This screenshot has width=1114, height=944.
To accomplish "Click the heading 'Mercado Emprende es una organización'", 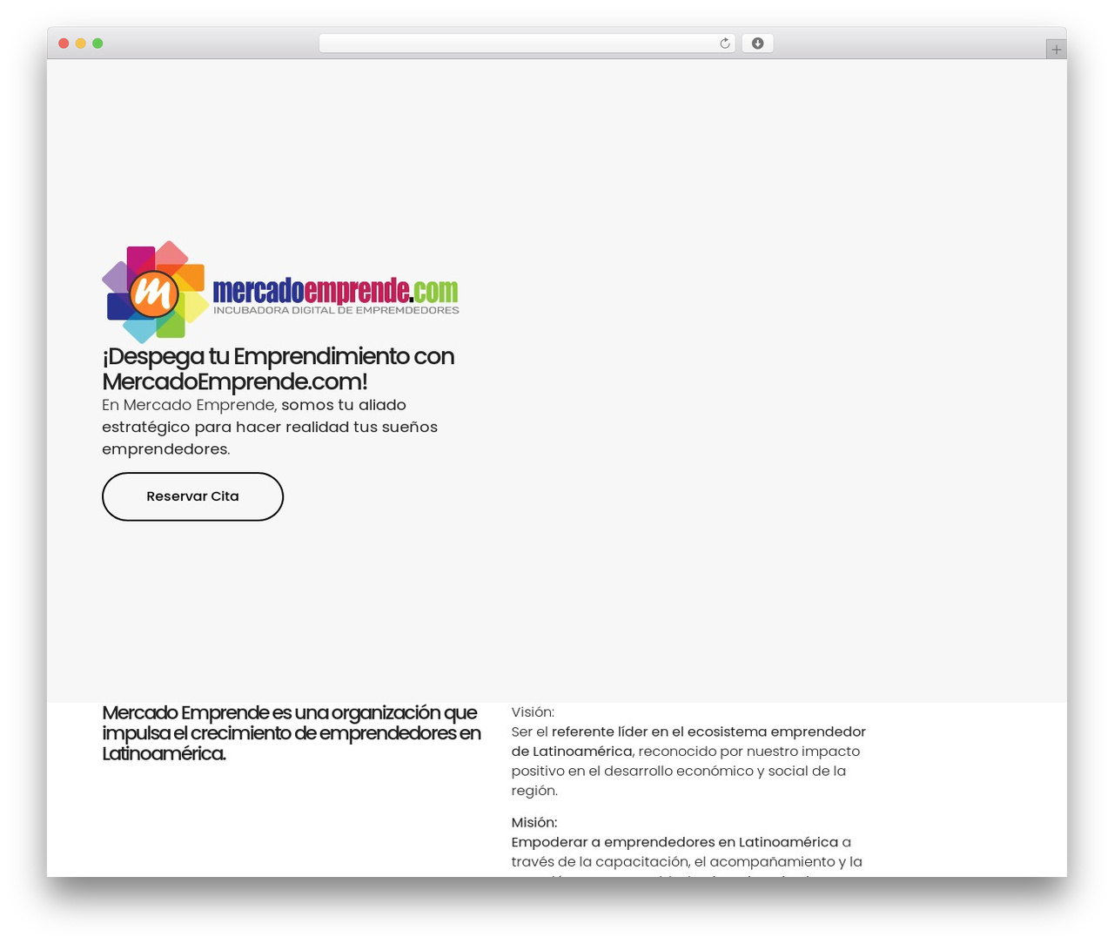I will coord(292,733).
